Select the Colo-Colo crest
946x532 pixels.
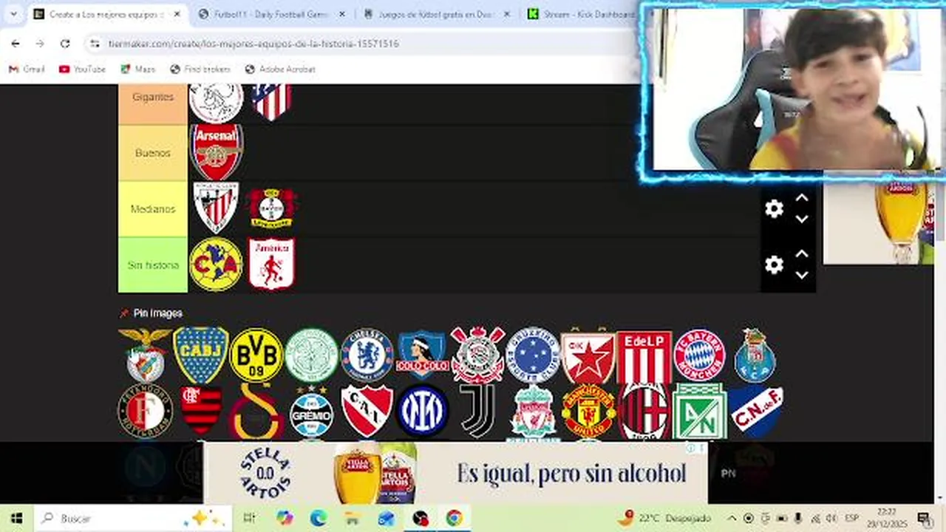(x=422, y=355)
